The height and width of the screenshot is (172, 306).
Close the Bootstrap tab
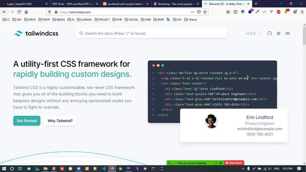click(x=197, y=4)
